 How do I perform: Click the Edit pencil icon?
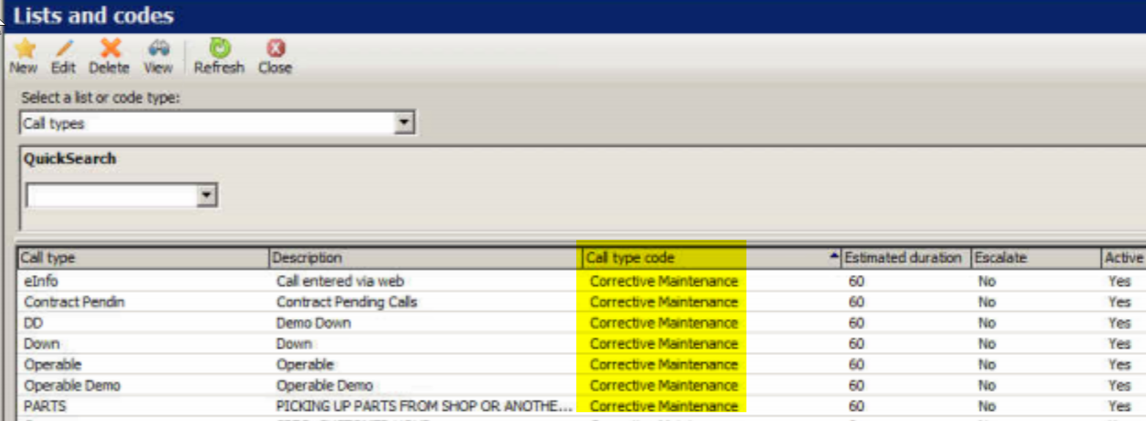pyautogui.click(x=64, y=49)
